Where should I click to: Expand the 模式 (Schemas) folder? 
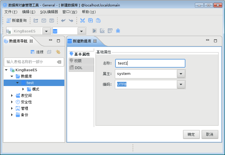pyautogui.click(x=23, y=89)
